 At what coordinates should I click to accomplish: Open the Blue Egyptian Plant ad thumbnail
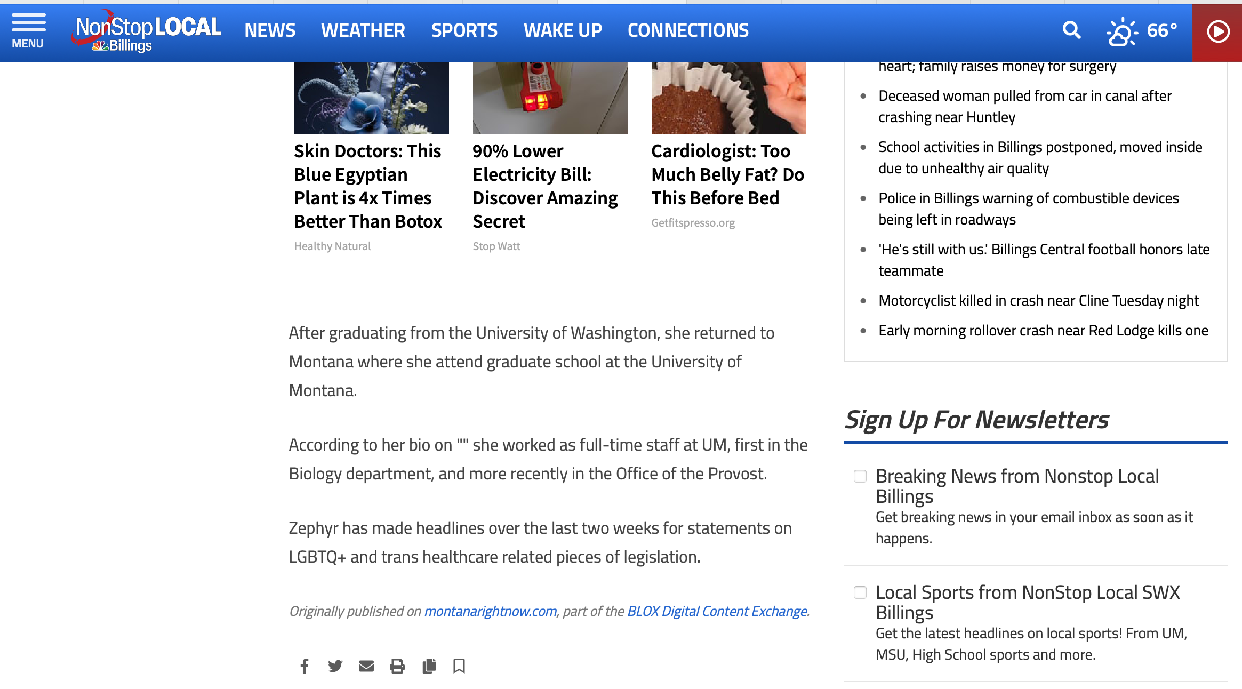(x=371, y=98)
